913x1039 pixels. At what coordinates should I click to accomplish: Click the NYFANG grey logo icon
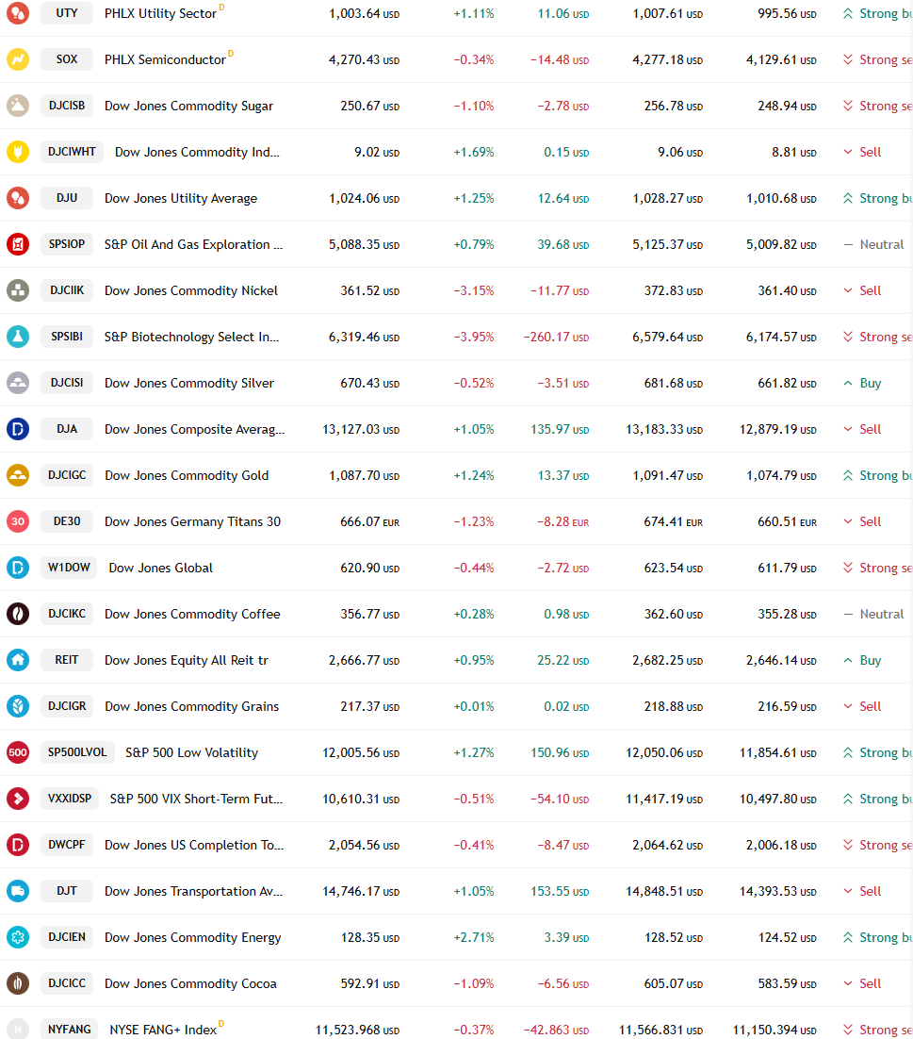point(18,1030)
